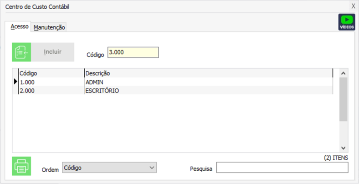Click the Incluir button
Screen dimensions: 359x184
click(x=52, y=52)
